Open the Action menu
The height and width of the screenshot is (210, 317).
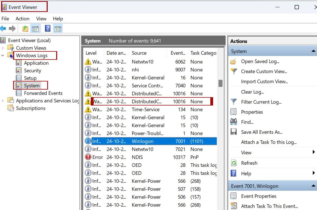click(x=22, y=19)
